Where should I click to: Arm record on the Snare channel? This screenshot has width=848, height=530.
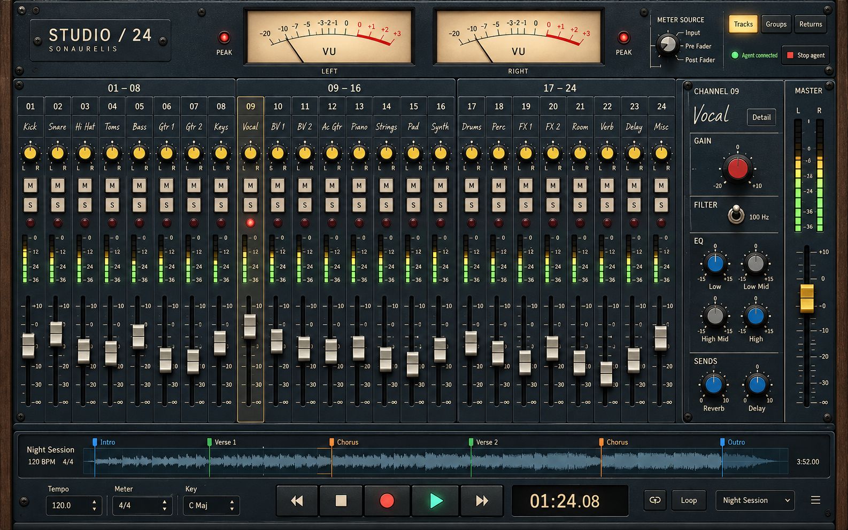tap(58, 223)
